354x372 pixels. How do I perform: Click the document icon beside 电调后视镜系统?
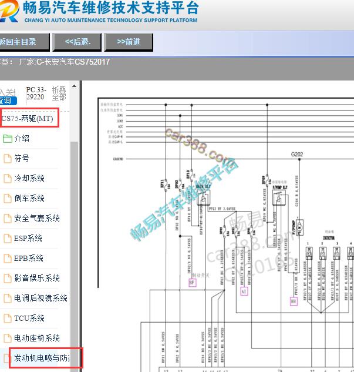point(8,298)
